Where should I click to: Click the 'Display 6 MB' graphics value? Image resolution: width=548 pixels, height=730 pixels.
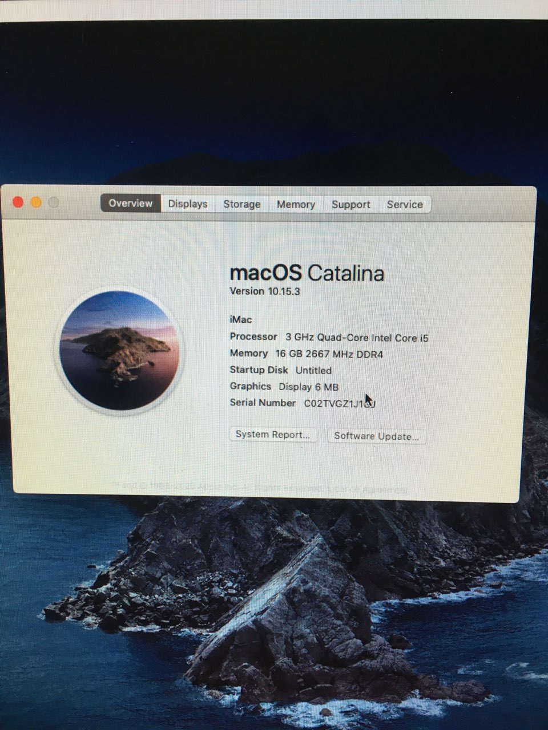[309, 387]
